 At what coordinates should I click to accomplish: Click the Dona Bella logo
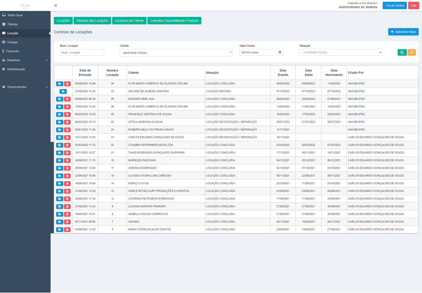[25, 5]
